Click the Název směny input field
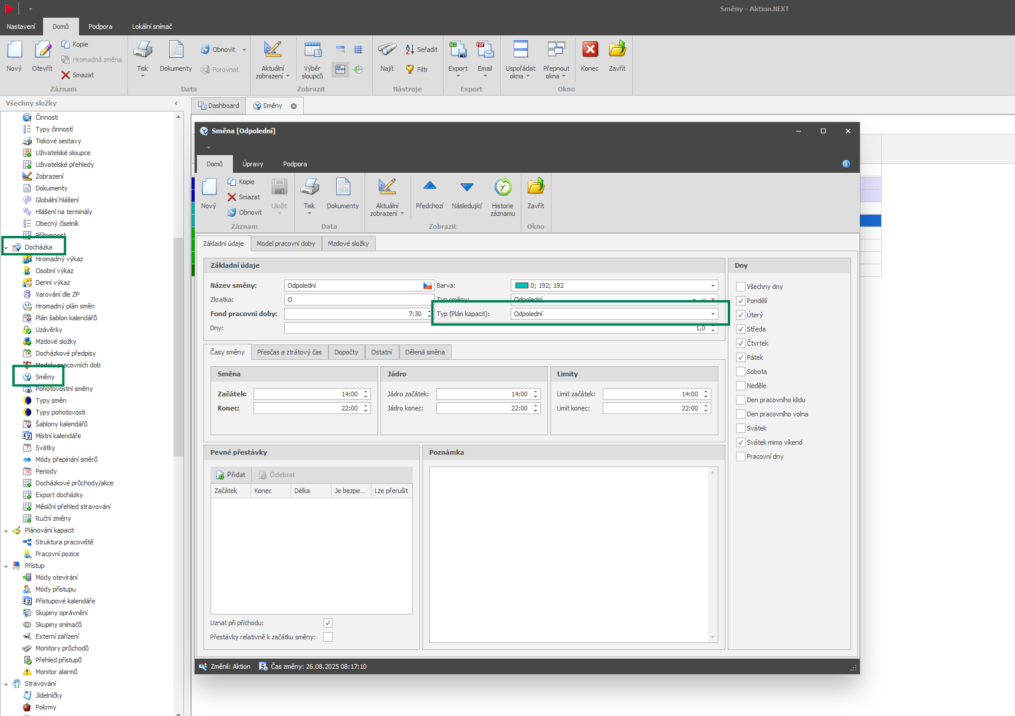The width and height of the screenshot is (1015, 716). (353, 285)
